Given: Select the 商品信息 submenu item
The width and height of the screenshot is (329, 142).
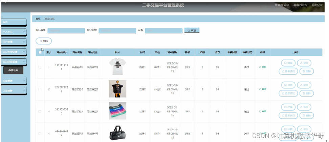Looking at the screenshot, I should tap(13, 70).
